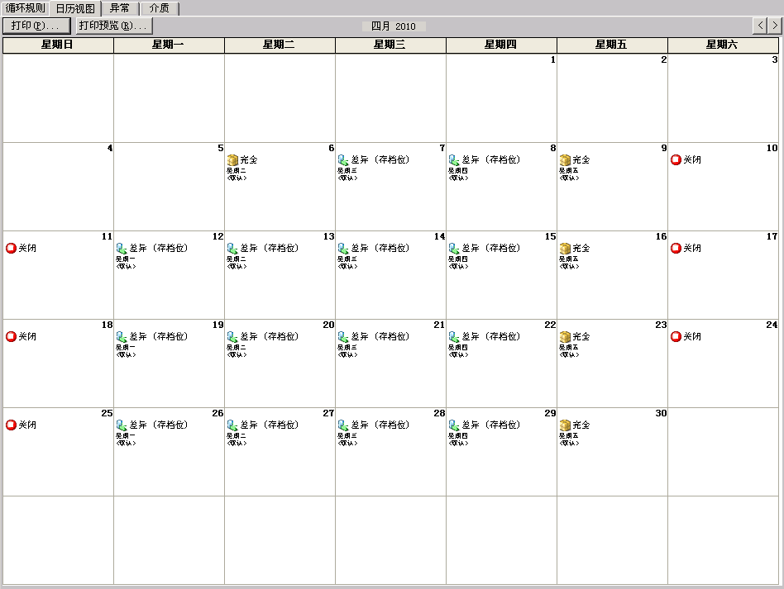Click the 打印预览(R)... button
784x589 pixels.
[x=114, y=26]
